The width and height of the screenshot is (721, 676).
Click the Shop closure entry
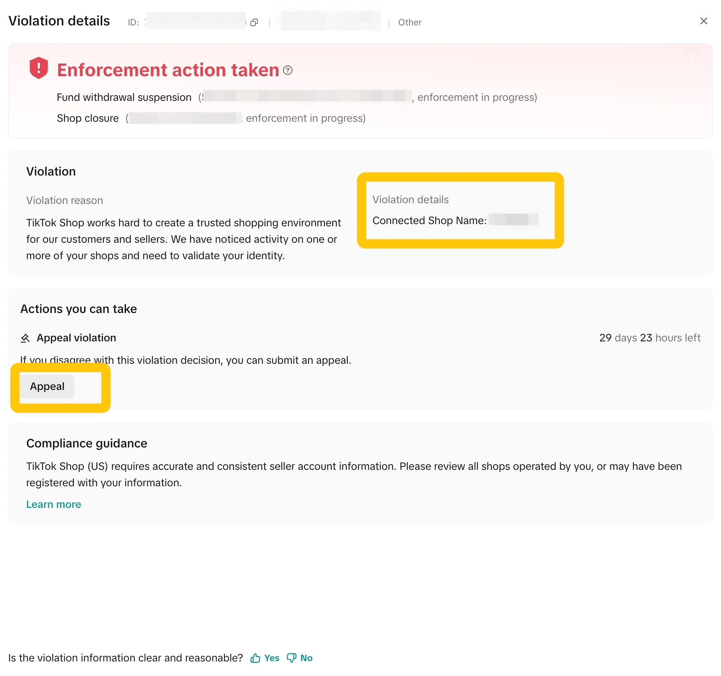coord(211,118)
